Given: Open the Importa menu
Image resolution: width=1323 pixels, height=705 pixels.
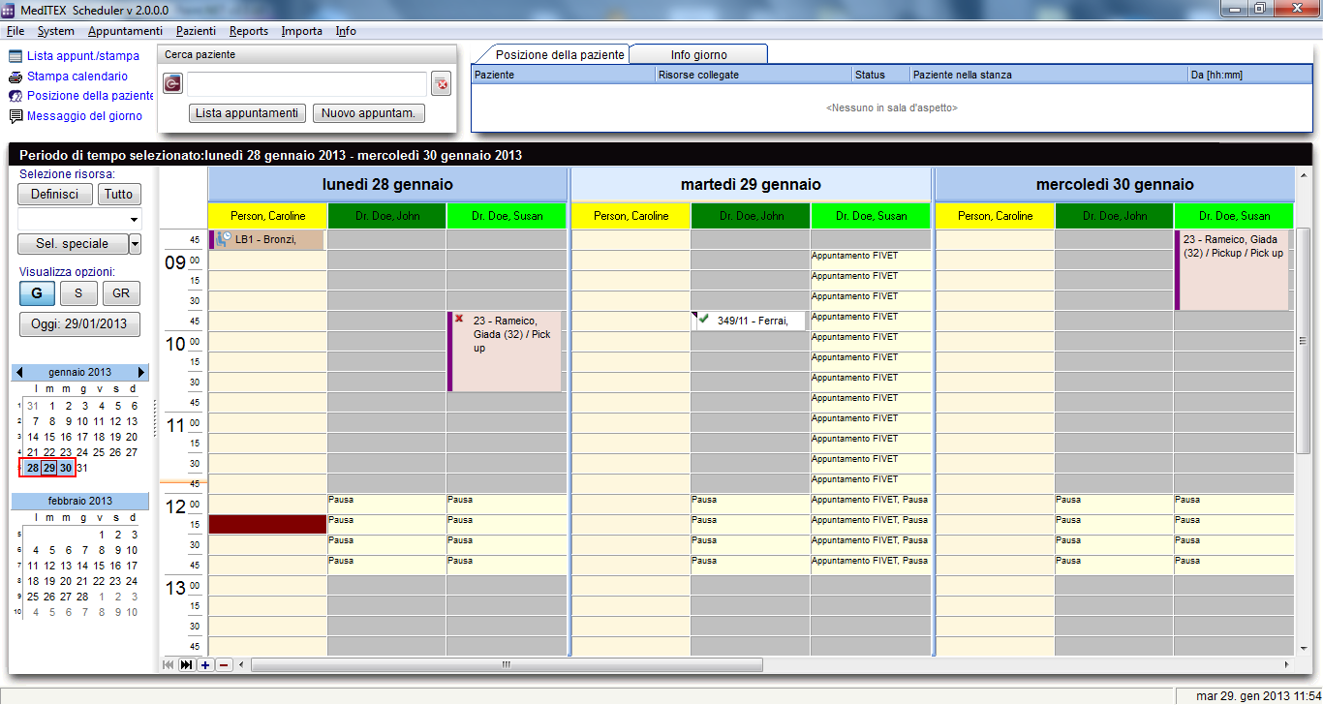Looking at the screenshot, I should pos(302,31).
